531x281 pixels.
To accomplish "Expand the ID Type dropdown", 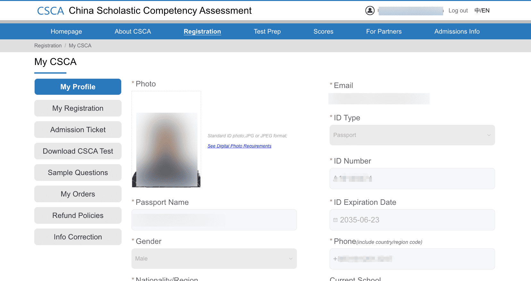I will pyautogui.click(x=412, y=135).
